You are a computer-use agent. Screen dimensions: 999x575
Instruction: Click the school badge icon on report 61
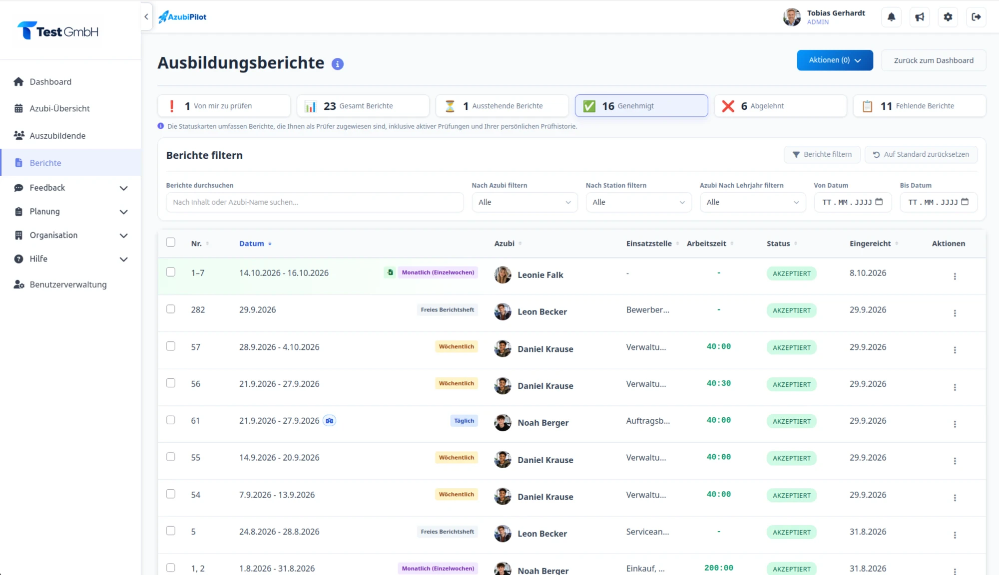click(329, 421)
